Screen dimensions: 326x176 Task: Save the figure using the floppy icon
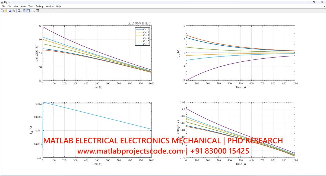coord(10,11)
